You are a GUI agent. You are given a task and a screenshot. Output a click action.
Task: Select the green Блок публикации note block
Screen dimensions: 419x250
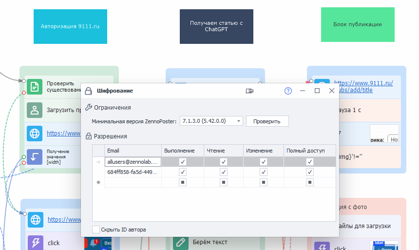[358, 24]
